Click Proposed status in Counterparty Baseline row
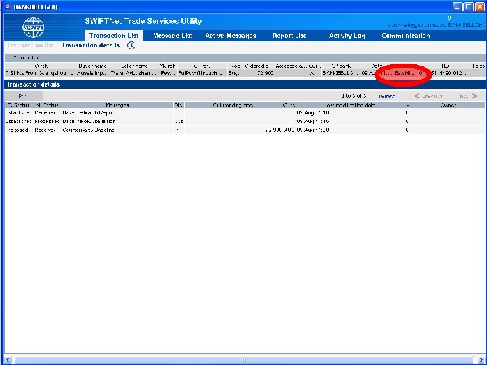 (x=17, y=130)
